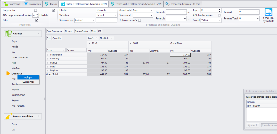
Task: Open the Format Total dropdown
Action: click(258, 18)
